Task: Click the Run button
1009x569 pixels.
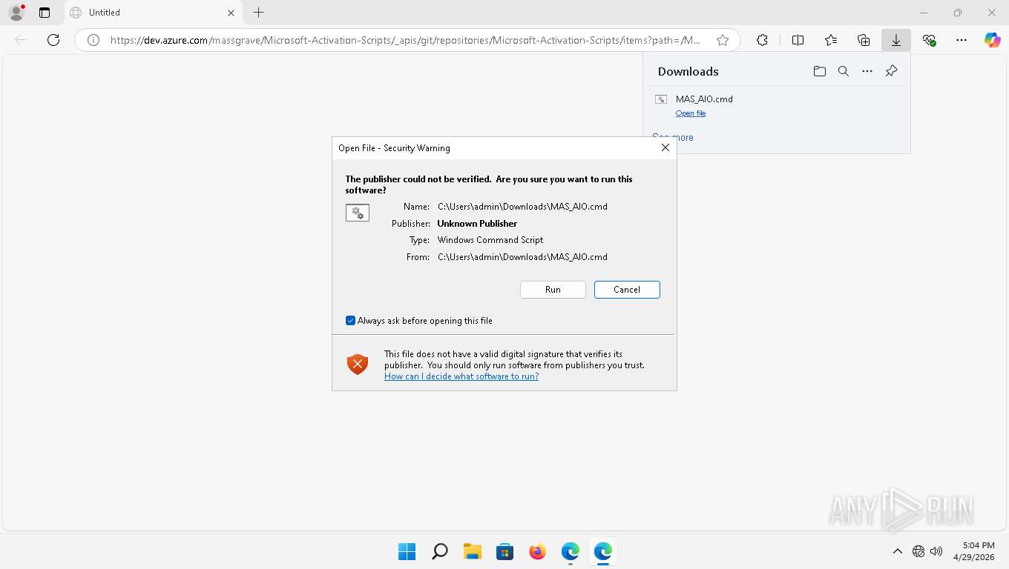Action: [x=553, y=290]
